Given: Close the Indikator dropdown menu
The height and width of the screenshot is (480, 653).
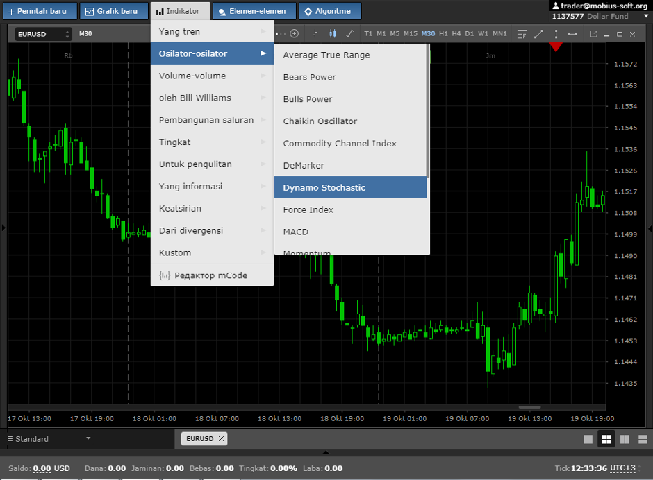Looking at the screenshot, I should 181,11.
